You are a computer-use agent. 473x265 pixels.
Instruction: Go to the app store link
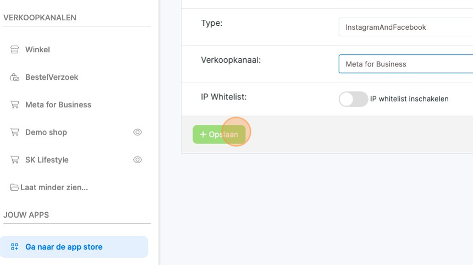tap(64, 247)
